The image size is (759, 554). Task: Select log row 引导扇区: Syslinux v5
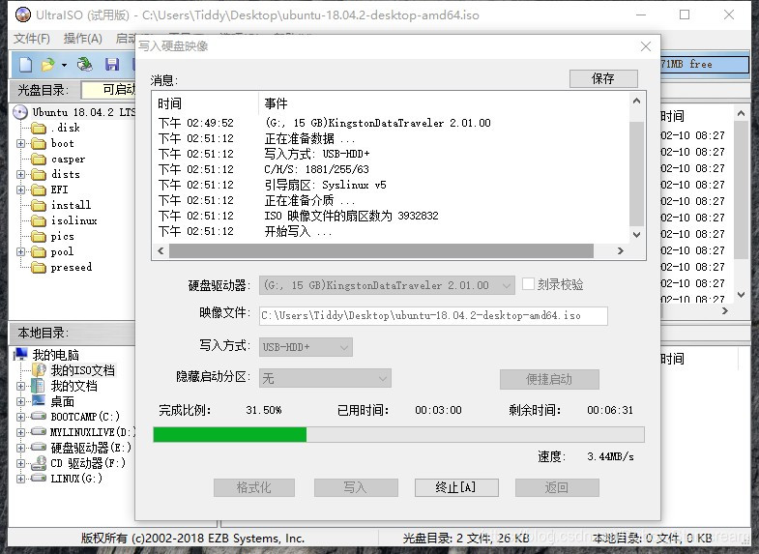[325, 185]
